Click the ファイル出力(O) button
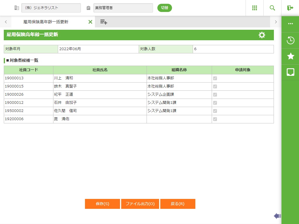Screen dimensions: 299x224 pos(140,204)
